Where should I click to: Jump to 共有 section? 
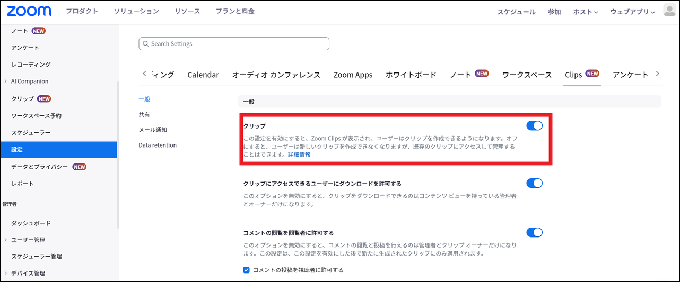[144, 114]
